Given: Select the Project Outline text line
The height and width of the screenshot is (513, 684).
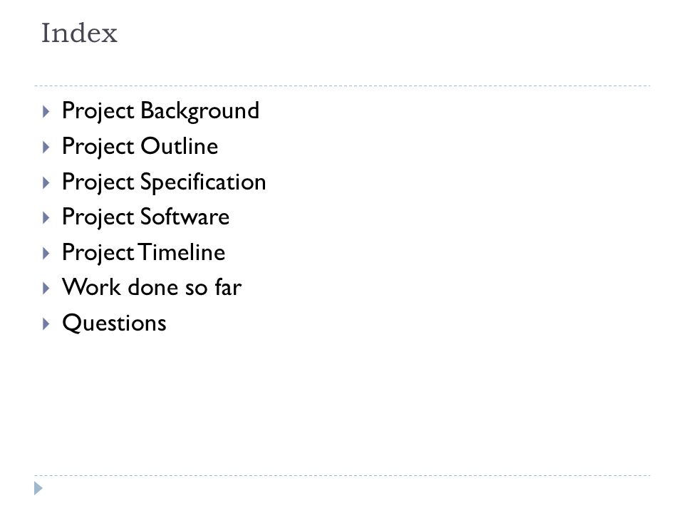Looking at the screenshot, I should tap(140, 147).
